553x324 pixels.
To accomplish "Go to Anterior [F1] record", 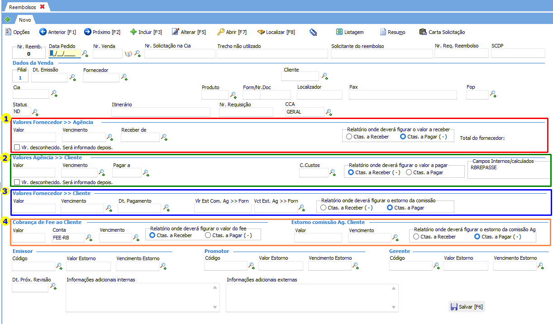I will 57,32.
